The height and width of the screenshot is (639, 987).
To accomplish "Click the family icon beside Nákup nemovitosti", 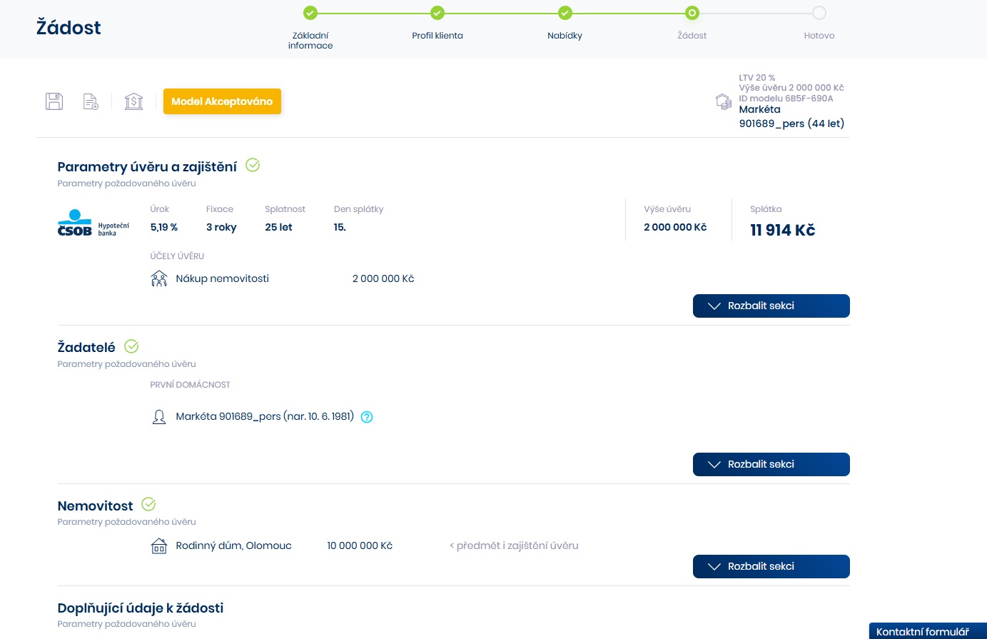I will (x=159, y=278).
